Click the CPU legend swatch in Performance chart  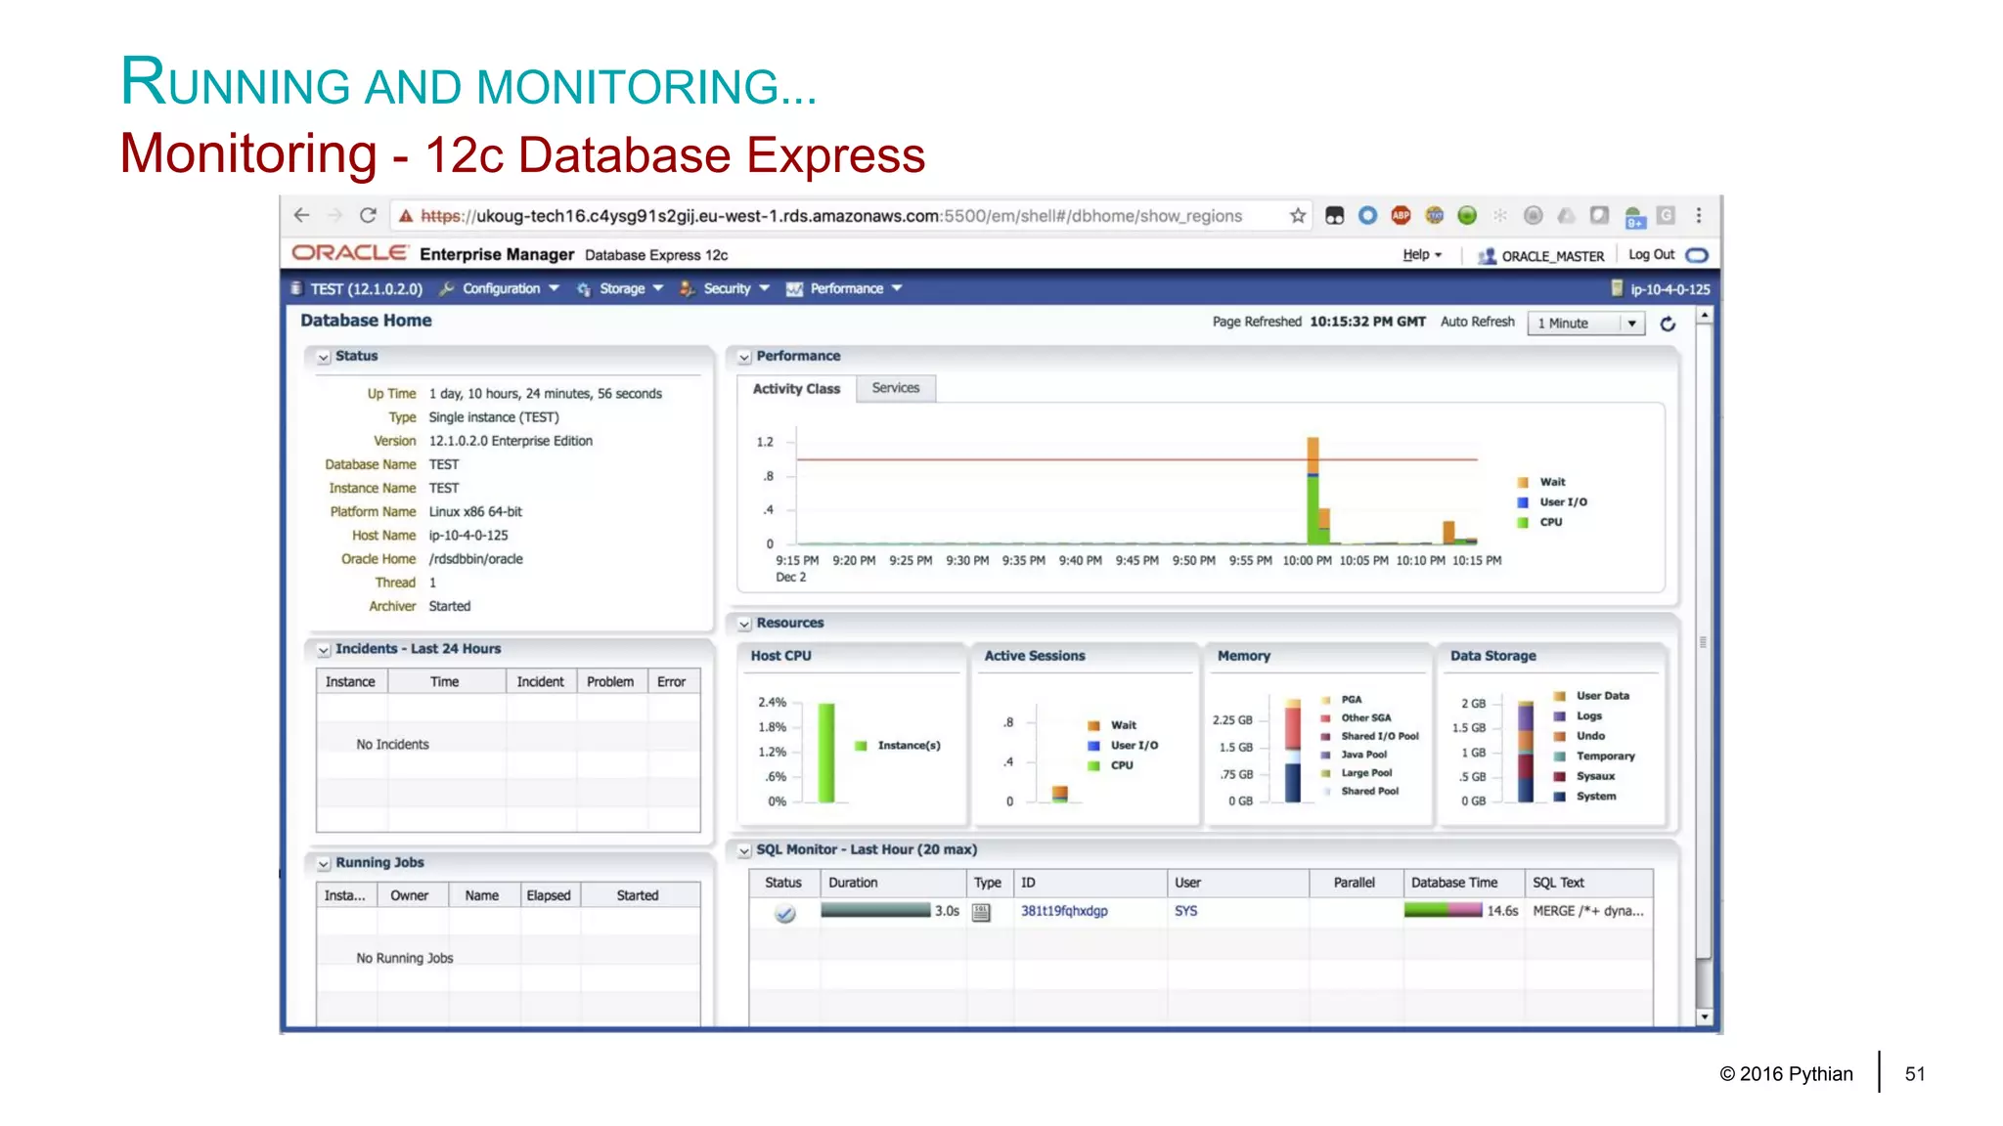[x=1522, y=523]
